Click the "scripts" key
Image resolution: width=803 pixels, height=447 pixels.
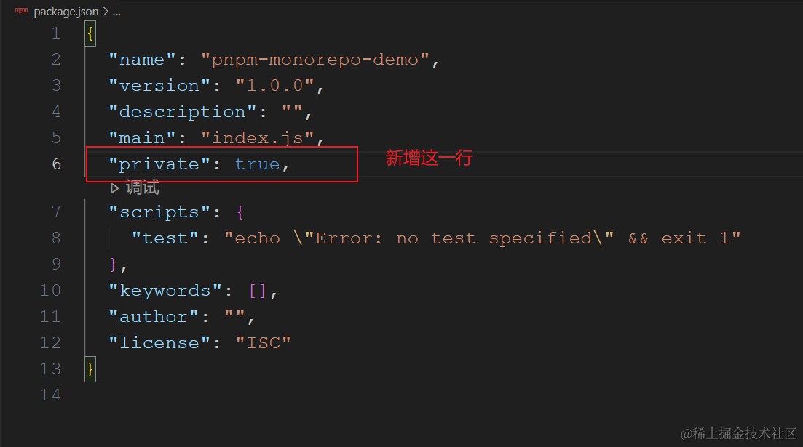(159, 212)
